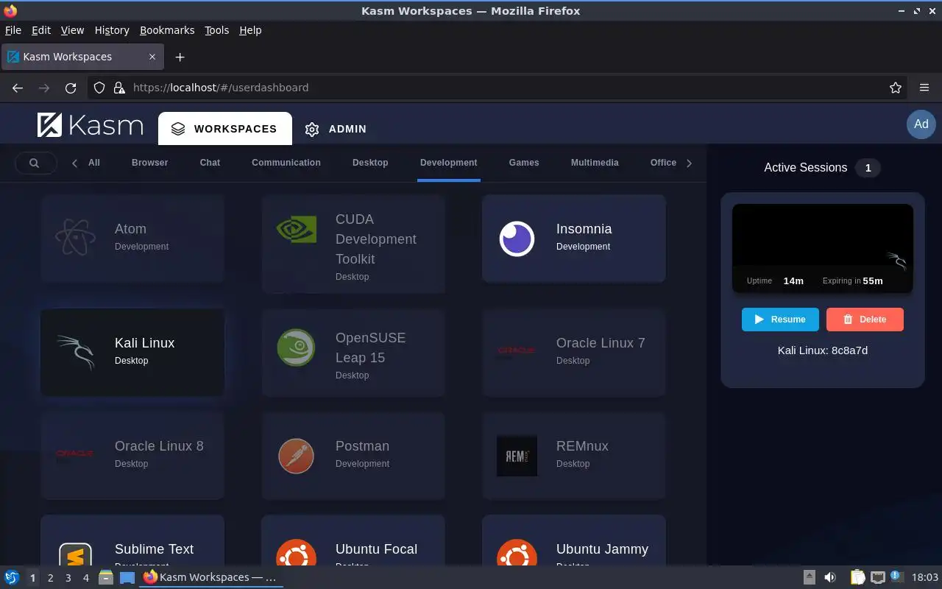Click the Kasm Workspaces taskbar window button
This screenshot has width=942, height=589.
click(210, 577)
